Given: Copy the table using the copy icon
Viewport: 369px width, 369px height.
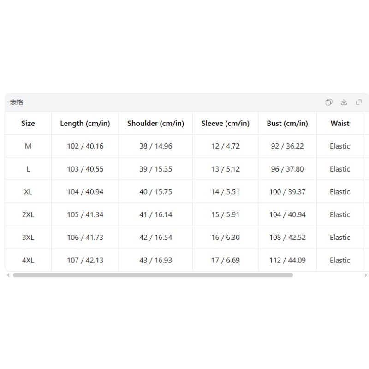Looking at the screenshot, I should (x=329, y=102).
